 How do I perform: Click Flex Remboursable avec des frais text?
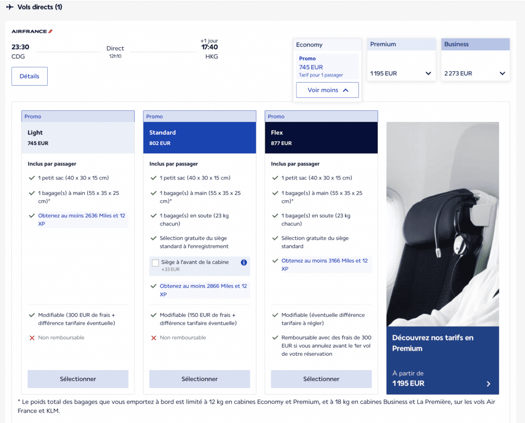point(327,346)
